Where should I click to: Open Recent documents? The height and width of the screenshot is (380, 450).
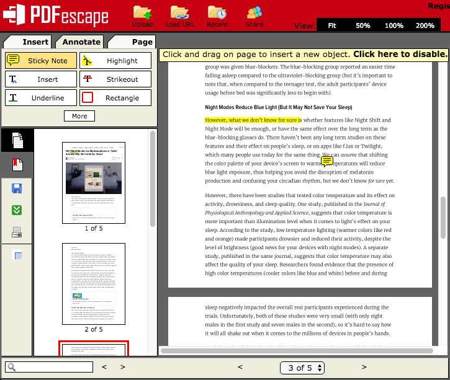point(217,15)
